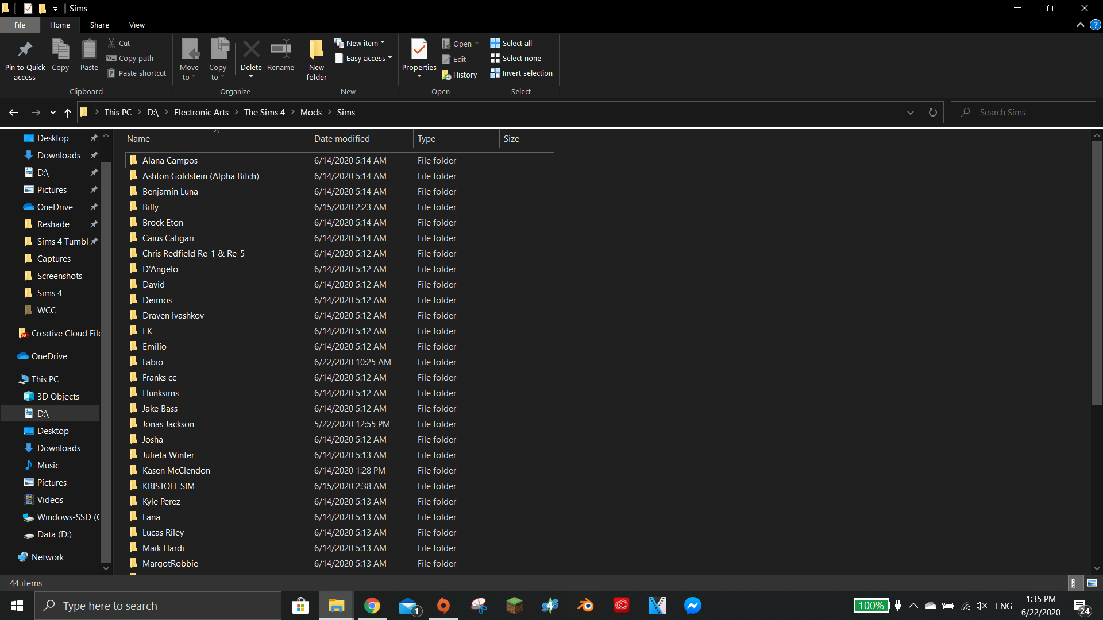Select Downloads in Quick access
Image resolution: width=1103 pixels, height=620 pixels.
[x=59, y=156]
